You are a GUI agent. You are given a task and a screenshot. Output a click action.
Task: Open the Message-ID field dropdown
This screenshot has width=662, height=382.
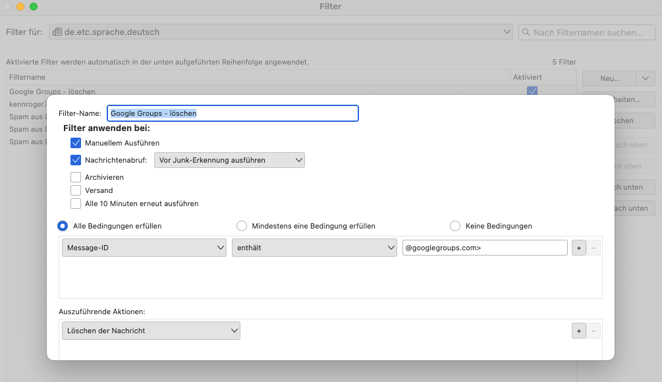pos(144,248)
